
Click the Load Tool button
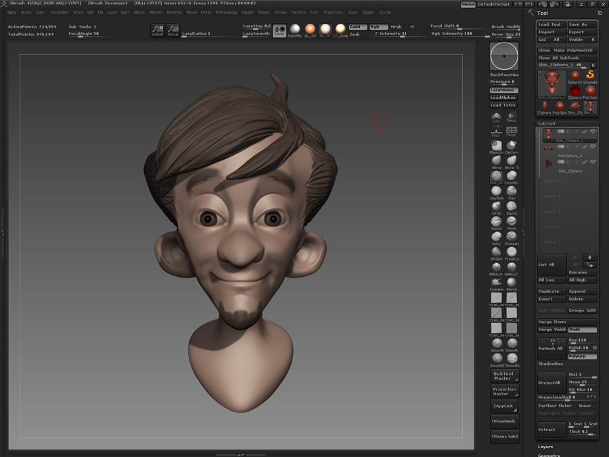552,24
